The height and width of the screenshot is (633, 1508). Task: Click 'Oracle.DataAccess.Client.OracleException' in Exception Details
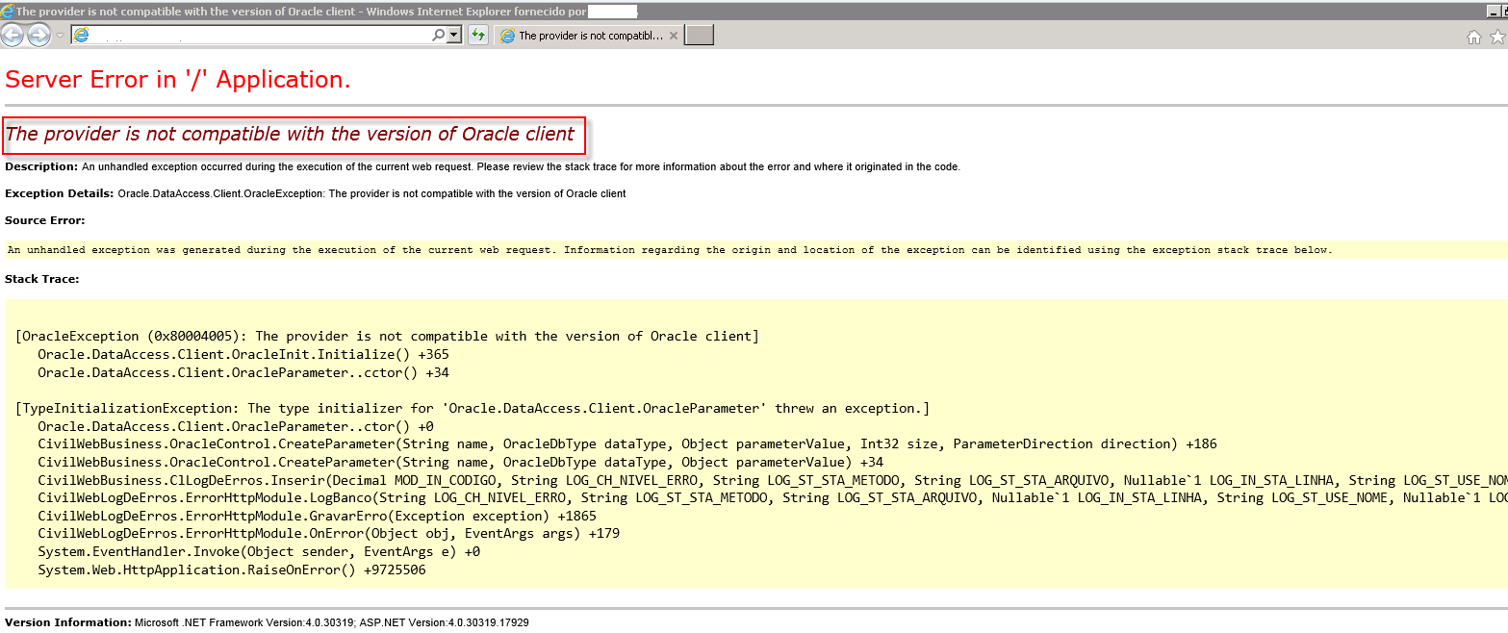click(x=221, y=193)
